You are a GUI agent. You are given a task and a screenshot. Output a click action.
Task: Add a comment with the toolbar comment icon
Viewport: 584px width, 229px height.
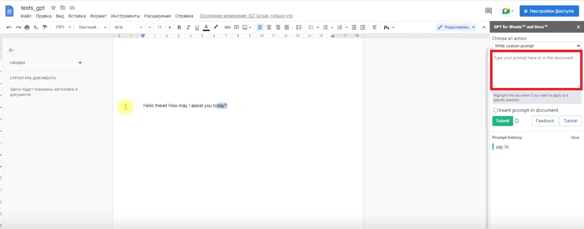click(236, 27)
